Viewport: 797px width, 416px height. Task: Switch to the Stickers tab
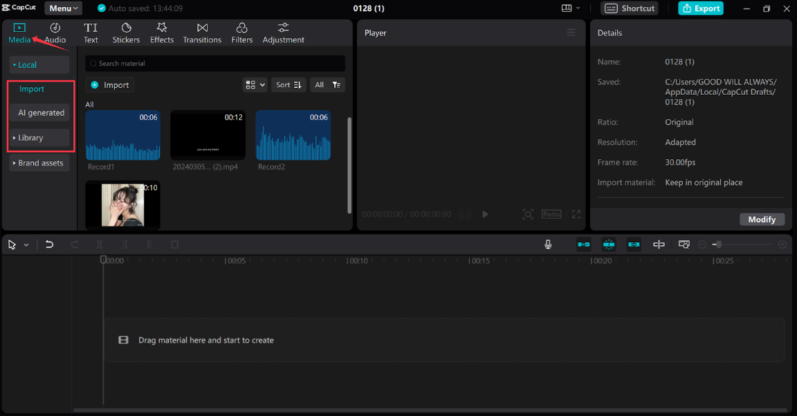click(126, 33)
